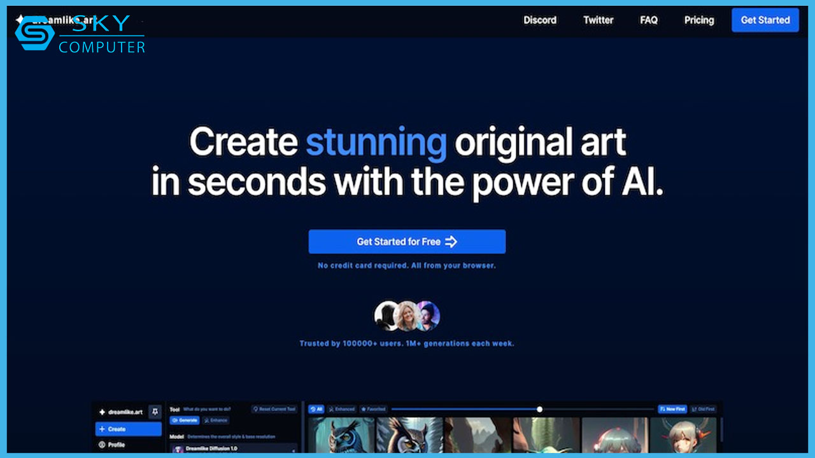The image size is (815, 458).
Task: Open the FAQ nav item
Action: (649, 20)
